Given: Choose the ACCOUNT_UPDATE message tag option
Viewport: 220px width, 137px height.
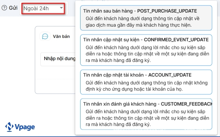Looking at the screenshot, I should [x=146, y=82].
